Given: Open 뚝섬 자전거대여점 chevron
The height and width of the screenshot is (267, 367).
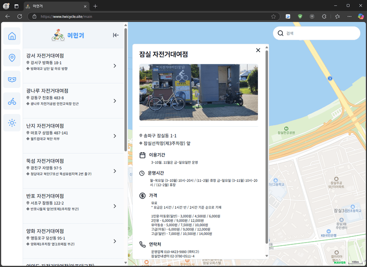Looking at the screenshot, I should click(115, 171).
